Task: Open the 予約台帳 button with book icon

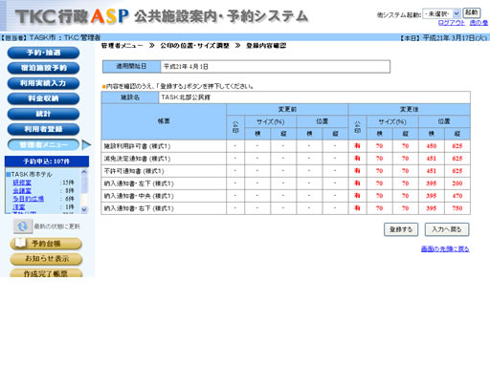Action: pos(46,244)
